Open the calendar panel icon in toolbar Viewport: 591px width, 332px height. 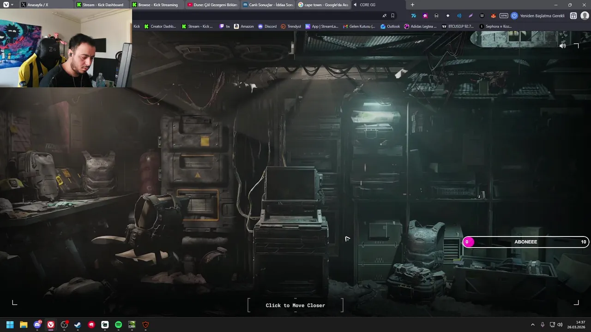[x=573, y=16]
